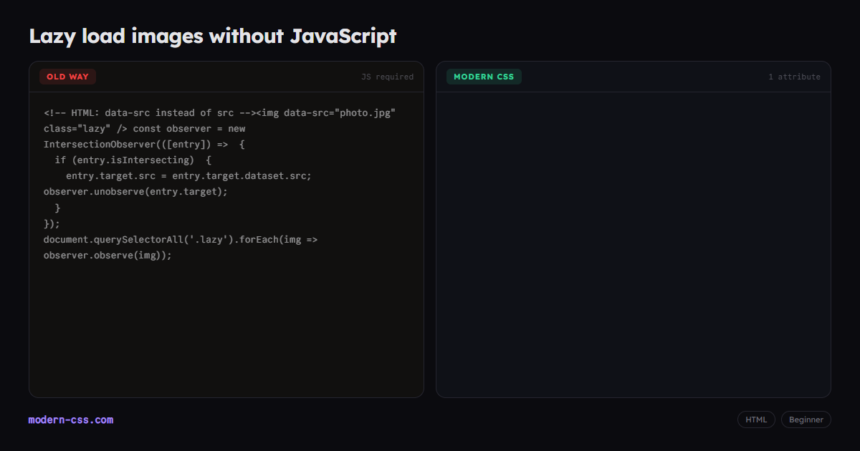Click the line "entry.target.src = entry.target.dataset.src;"

pos(188,175)
